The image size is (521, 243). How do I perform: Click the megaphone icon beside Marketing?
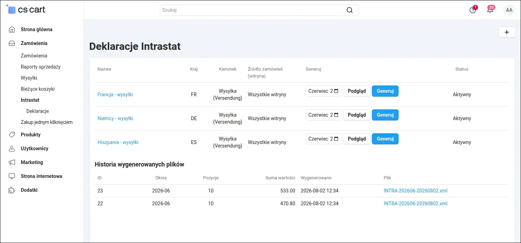(12, 162)
